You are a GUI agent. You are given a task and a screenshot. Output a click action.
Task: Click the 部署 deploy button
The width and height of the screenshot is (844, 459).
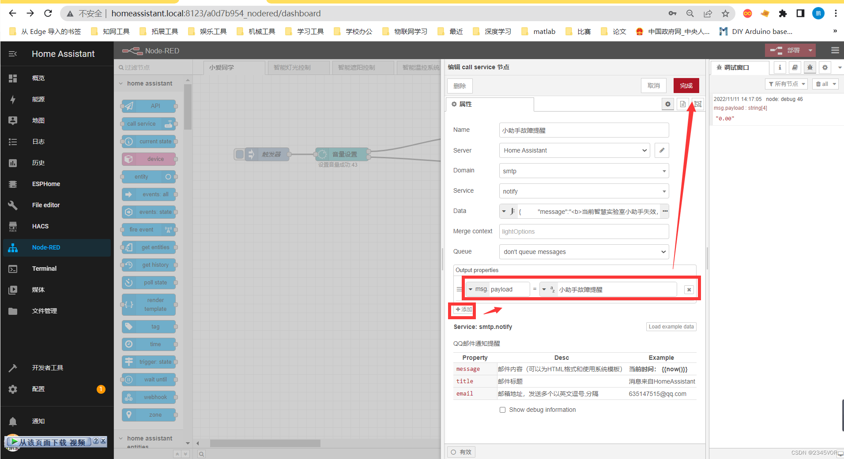[785, 51]
